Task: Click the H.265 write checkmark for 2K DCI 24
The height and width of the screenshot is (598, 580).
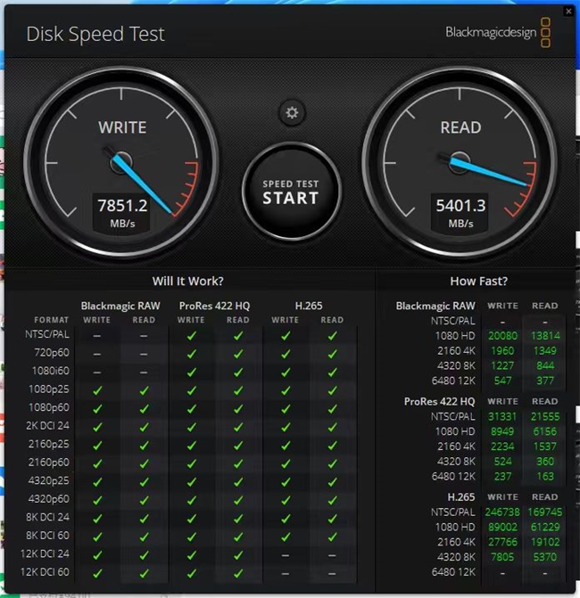Action: [x=286, y=427]
